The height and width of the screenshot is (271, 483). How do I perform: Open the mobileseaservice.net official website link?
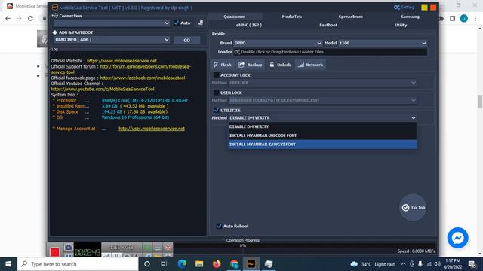[x=122, y=61]
